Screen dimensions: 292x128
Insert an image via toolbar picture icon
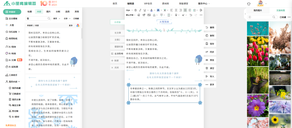(149, 15)
